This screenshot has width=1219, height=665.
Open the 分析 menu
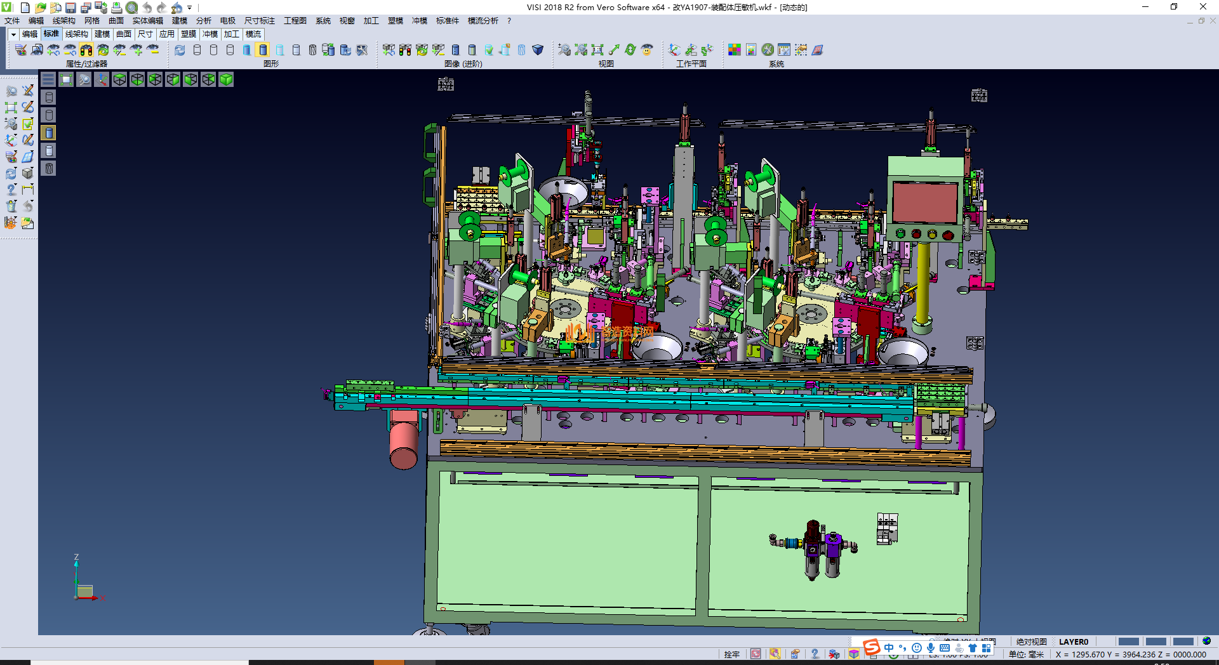[203, 21]
